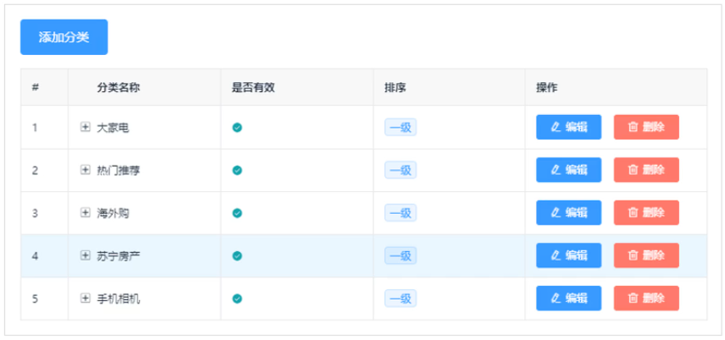
Task: Edit the 热门推荐 category
Action: point(568,170)
